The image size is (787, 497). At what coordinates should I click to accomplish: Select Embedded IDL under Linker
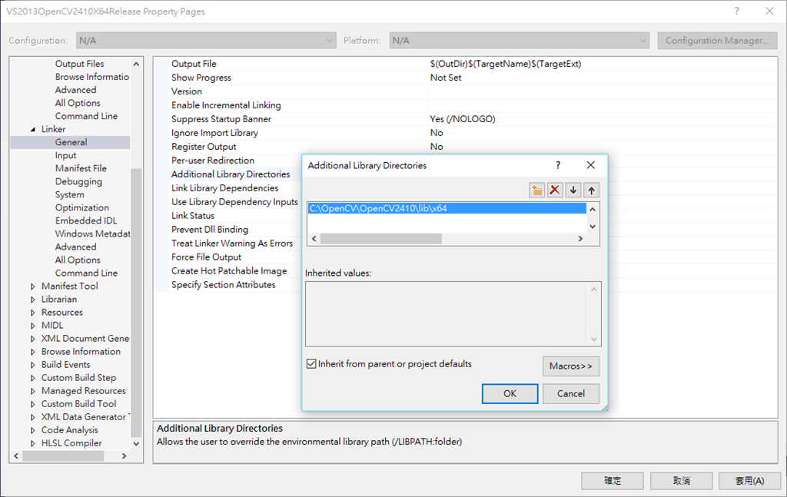(x=86, y=220)
